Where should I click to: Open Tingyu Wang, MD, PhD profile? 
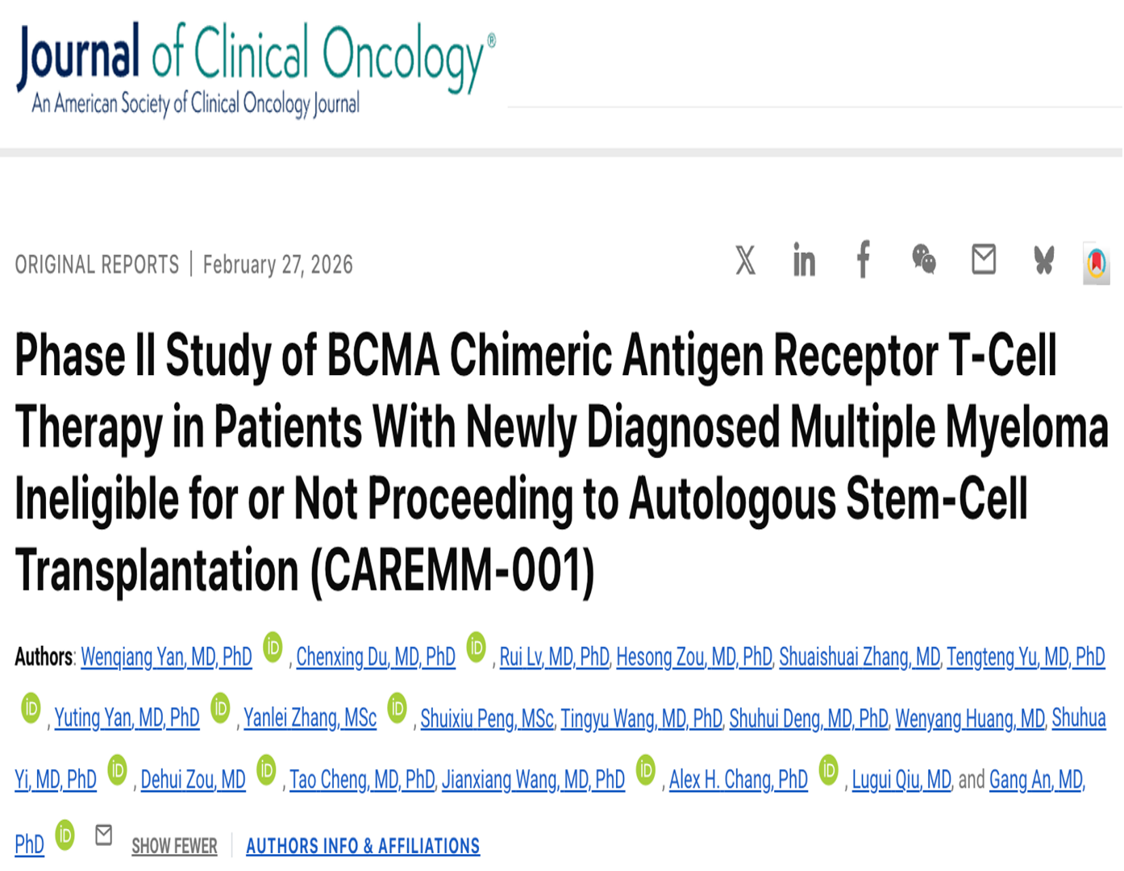pos(641,719)
